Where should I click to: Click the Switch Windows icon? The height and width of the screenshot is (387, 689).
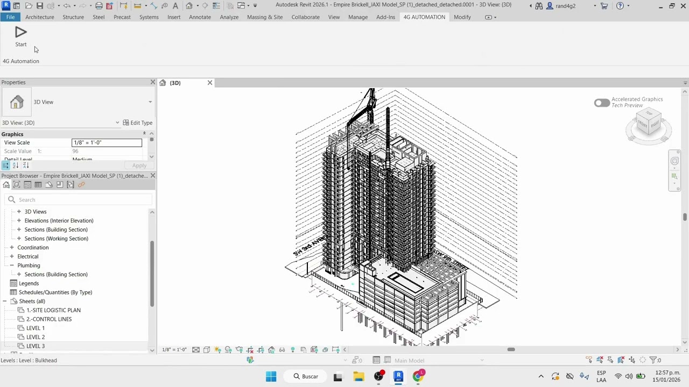[x=241, y=6]
